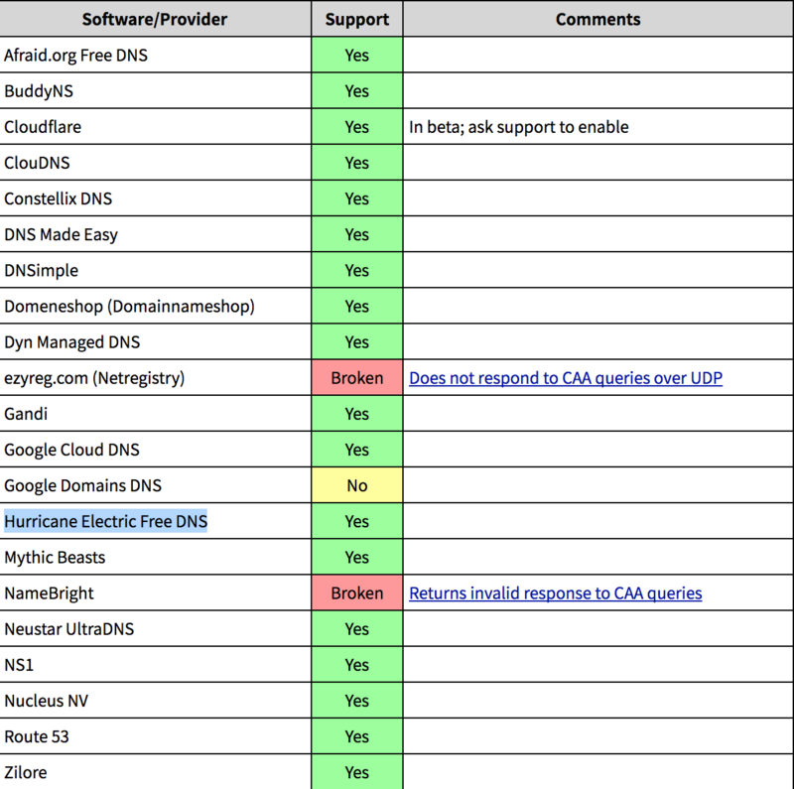The image size is (794, 789).
Task: Click the DNS Made Easy provider name
Action: point(61,235)
